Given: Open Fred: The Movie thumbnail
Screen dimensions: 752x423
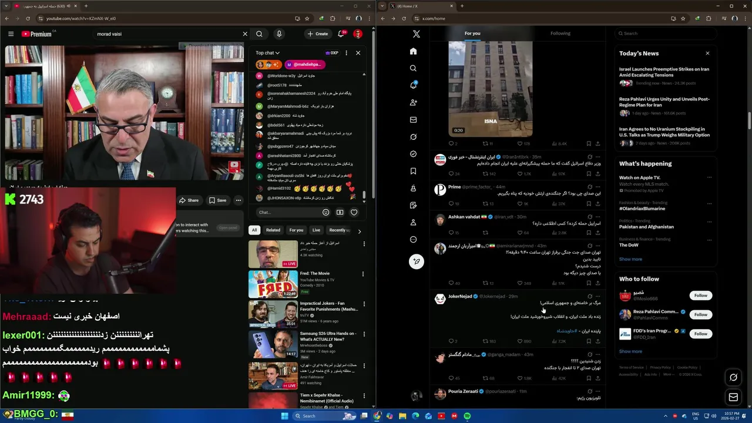Looking at the screenshot, I should [273, 284].
